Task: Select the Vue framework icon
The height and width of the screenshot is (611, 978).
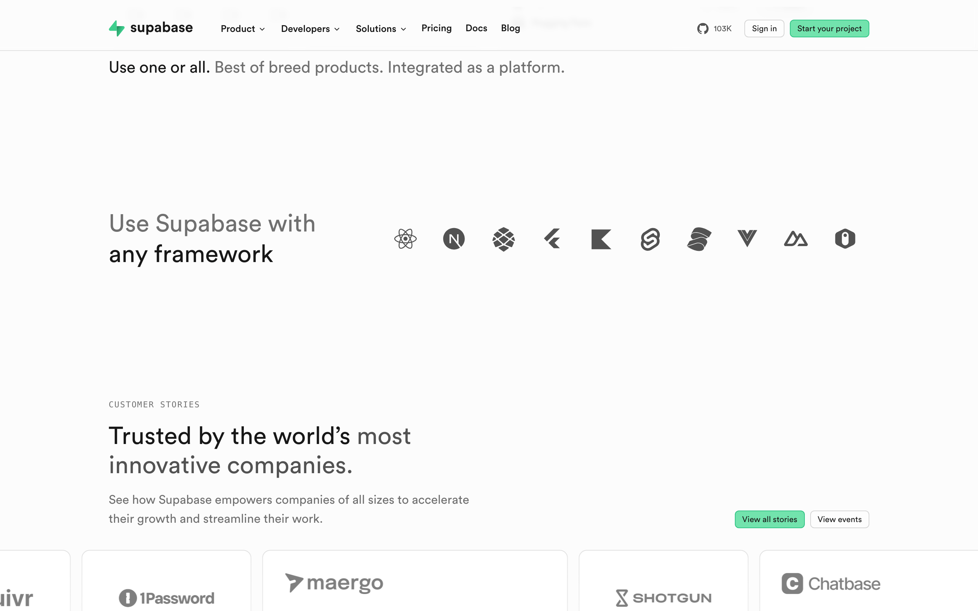Action: 747,238
